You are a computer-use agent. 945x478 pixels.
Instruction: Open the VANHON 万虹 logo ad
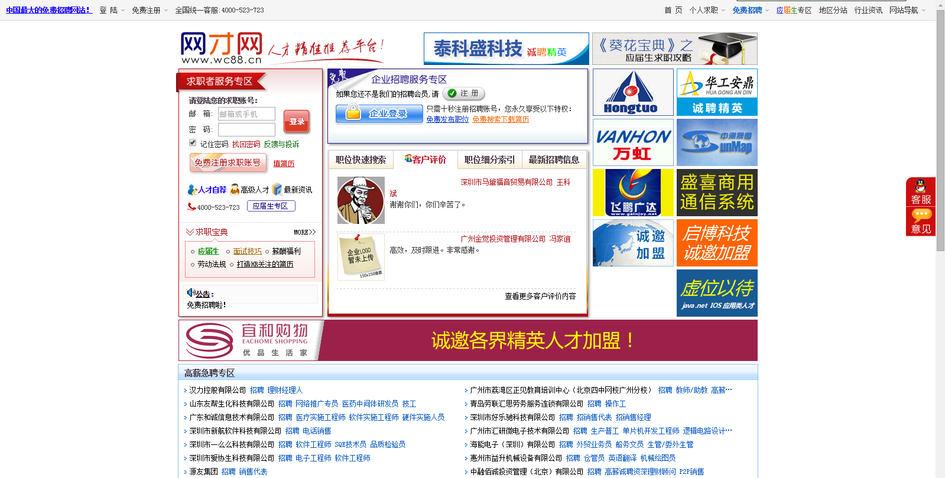tap(633, 142)
